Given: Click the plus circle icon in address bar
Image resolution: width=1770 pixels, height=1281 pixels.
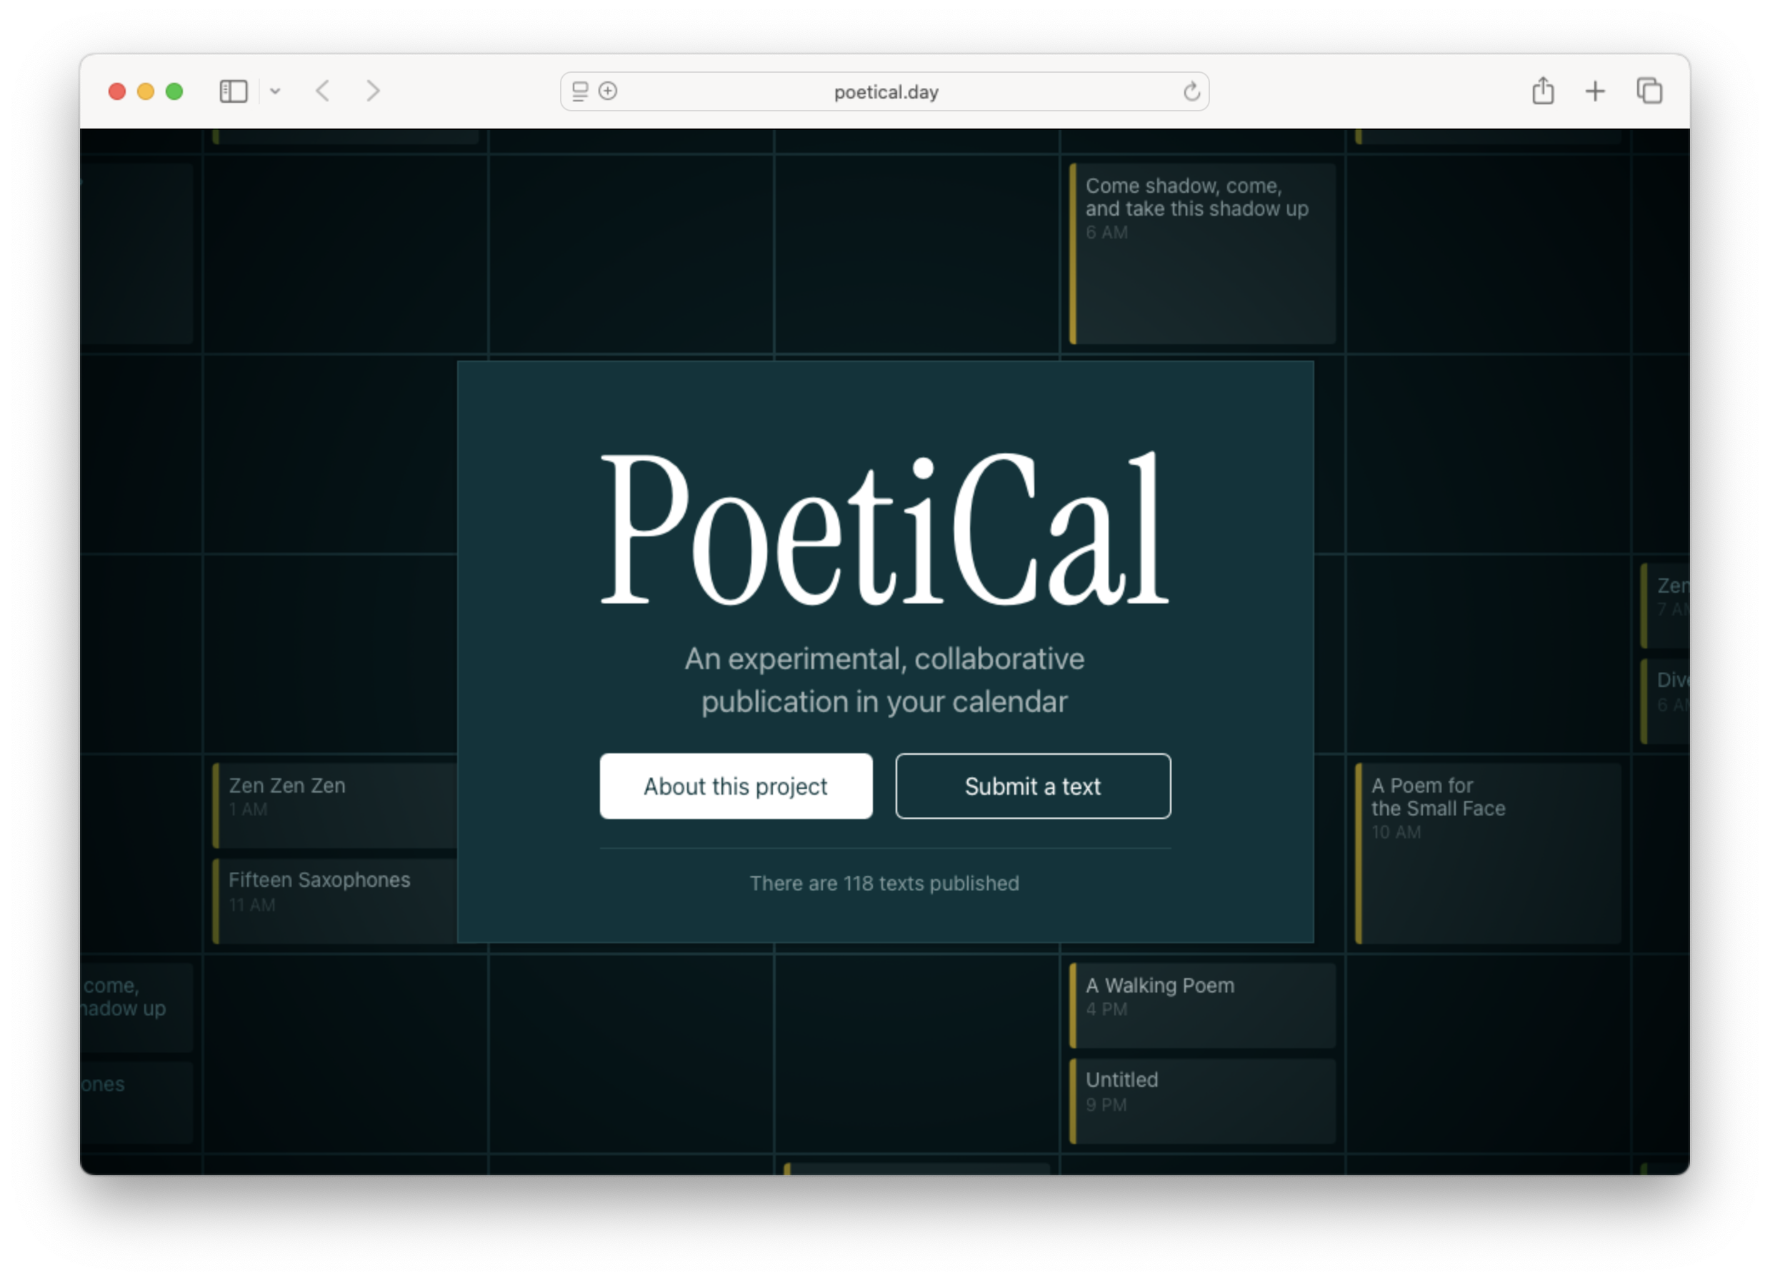Looking at the screenshot, I should (608, 91).
